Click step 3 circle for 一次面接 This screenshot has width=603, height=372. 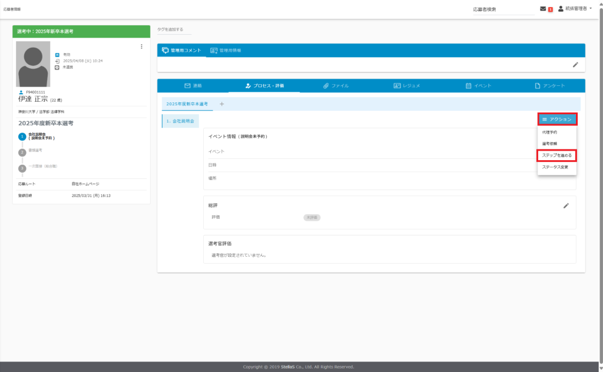pos(22,168)
